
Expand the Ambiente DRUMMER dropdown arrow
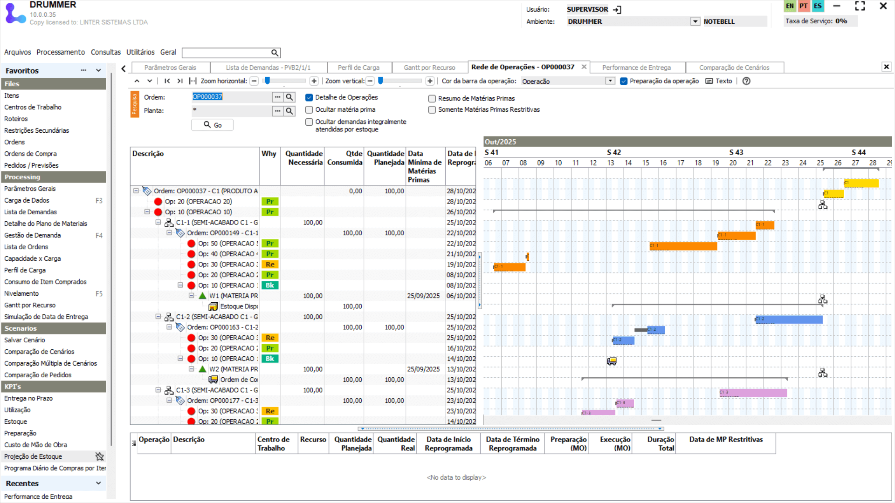click(695, 21)
